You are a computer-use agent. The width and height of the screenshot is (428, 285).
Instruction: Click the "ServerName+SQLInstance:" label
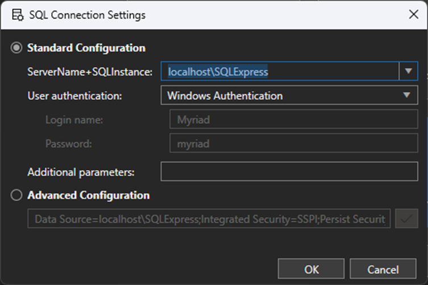click(90, 72)
